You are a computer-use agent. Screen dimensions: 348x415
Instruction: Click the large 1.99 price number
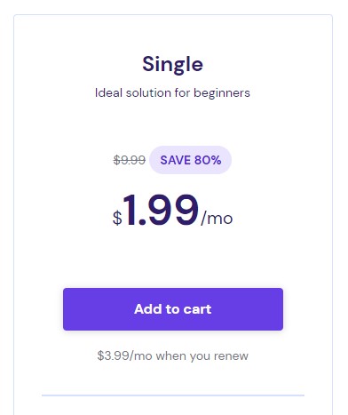(161, 210)
